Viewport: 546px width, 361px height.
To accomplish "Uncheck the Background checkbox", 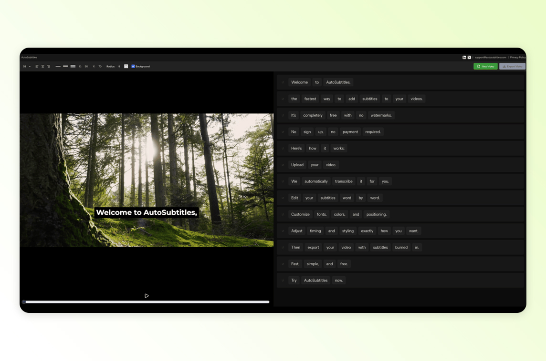I will click(x=133, y=66).
